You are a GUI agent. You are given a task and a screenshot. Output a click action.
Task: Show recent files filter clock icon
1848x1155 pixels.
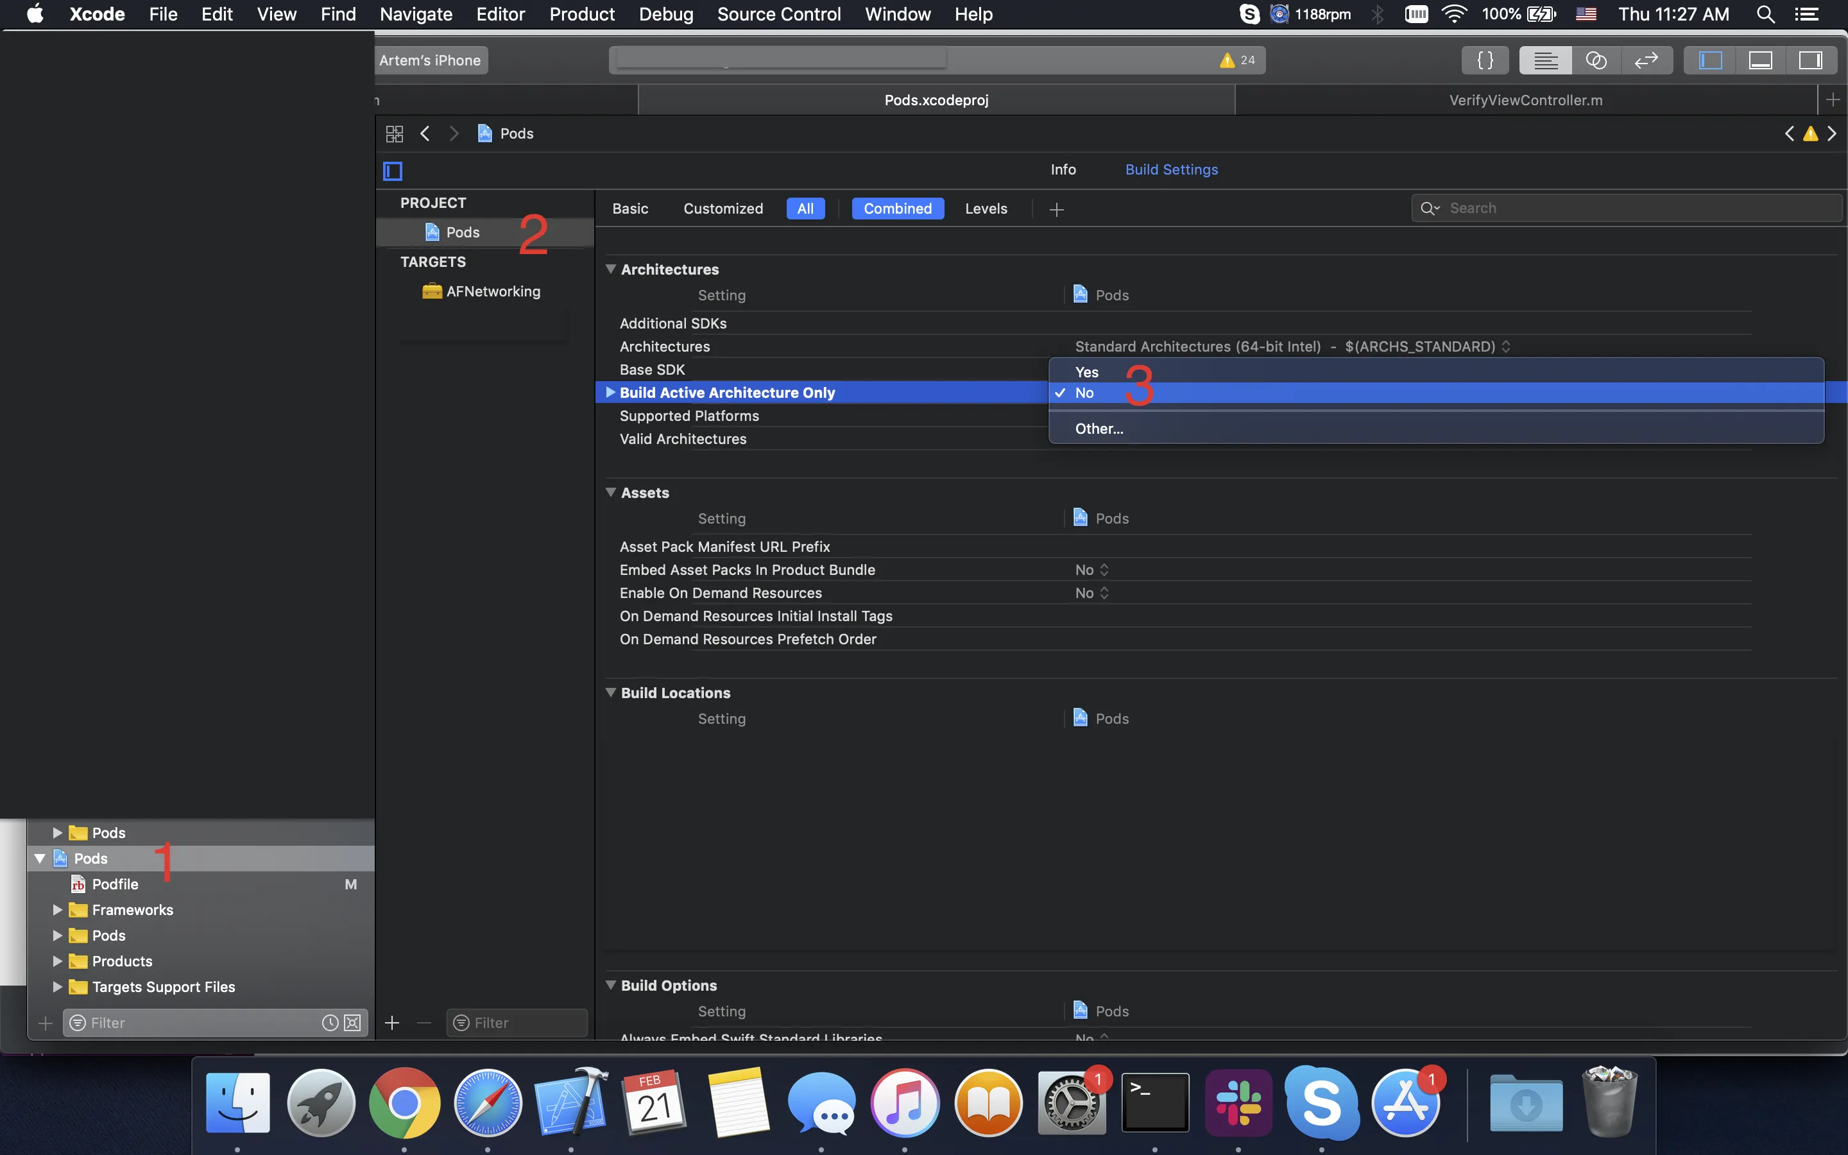click(330, 1023)
